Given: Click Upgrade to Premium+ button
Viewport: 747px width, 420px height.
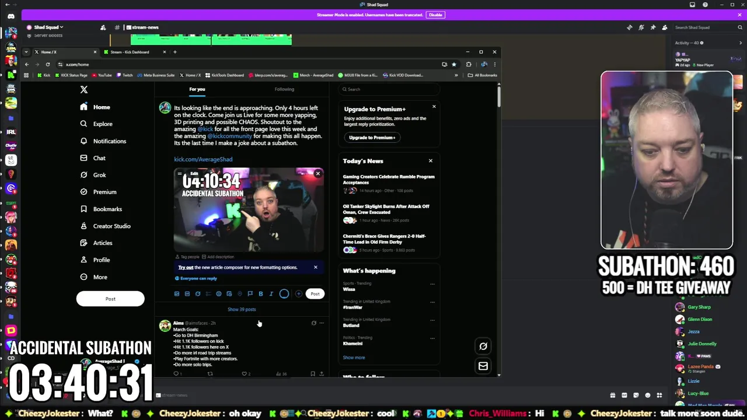Looking at the screenshot, I should [372, 138].
